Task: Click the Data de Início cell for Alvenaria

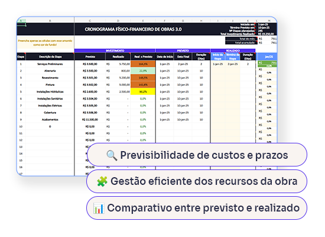Action: click(x=165, y=71)
